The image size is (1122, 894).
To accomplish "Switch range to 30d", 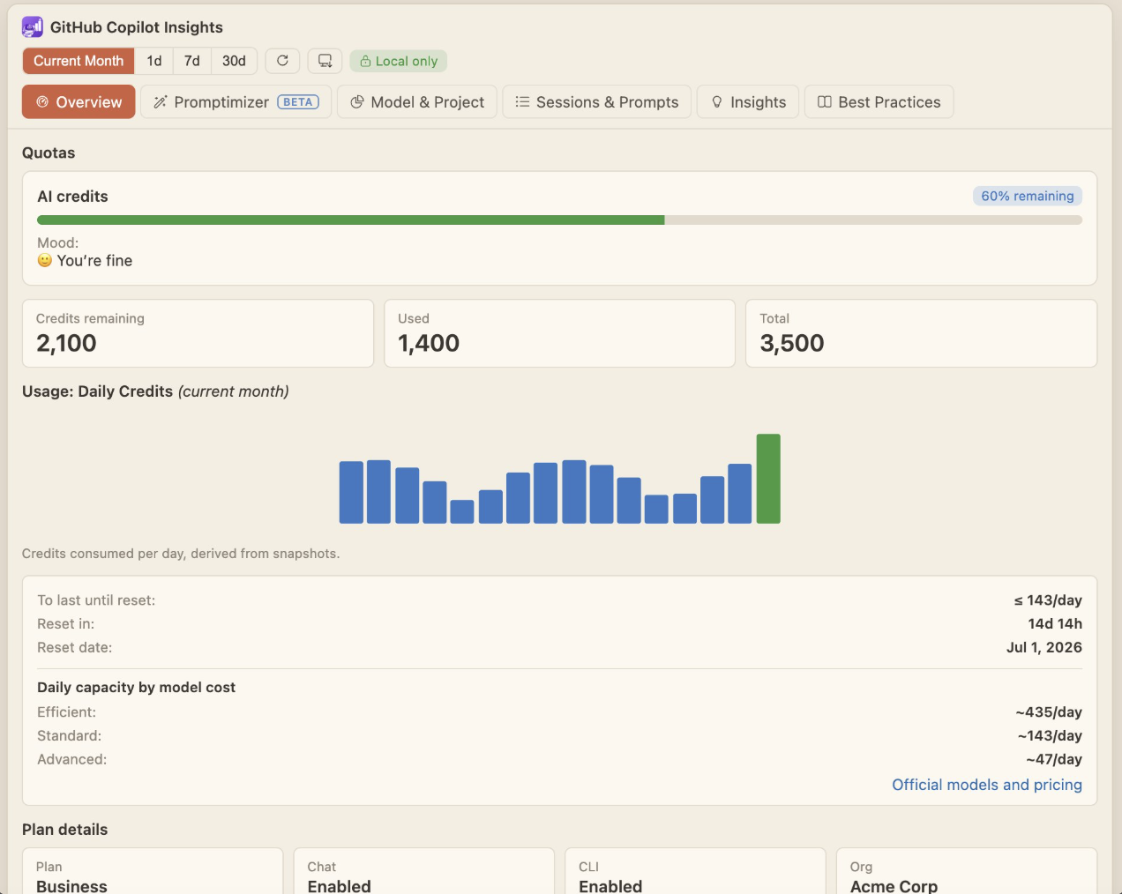I will (x=234, y=61).
